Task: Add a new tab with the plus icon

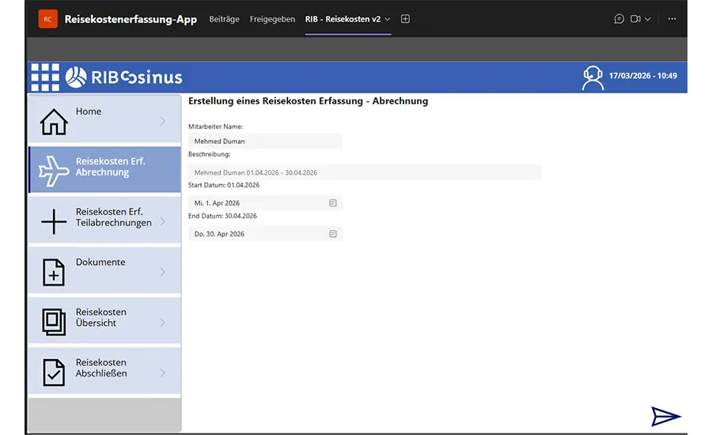Action: click(x=405, y=19)
